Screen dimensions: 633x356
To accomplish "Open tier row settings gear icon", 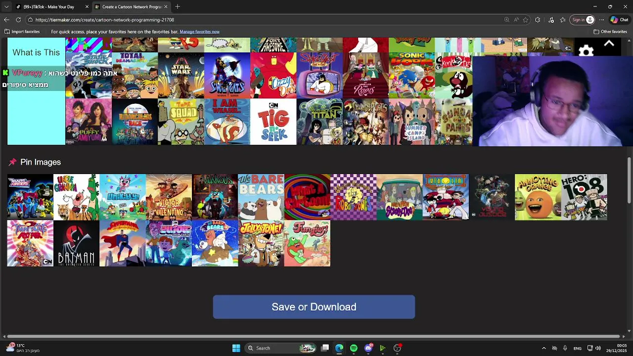I will coord(586,51).
